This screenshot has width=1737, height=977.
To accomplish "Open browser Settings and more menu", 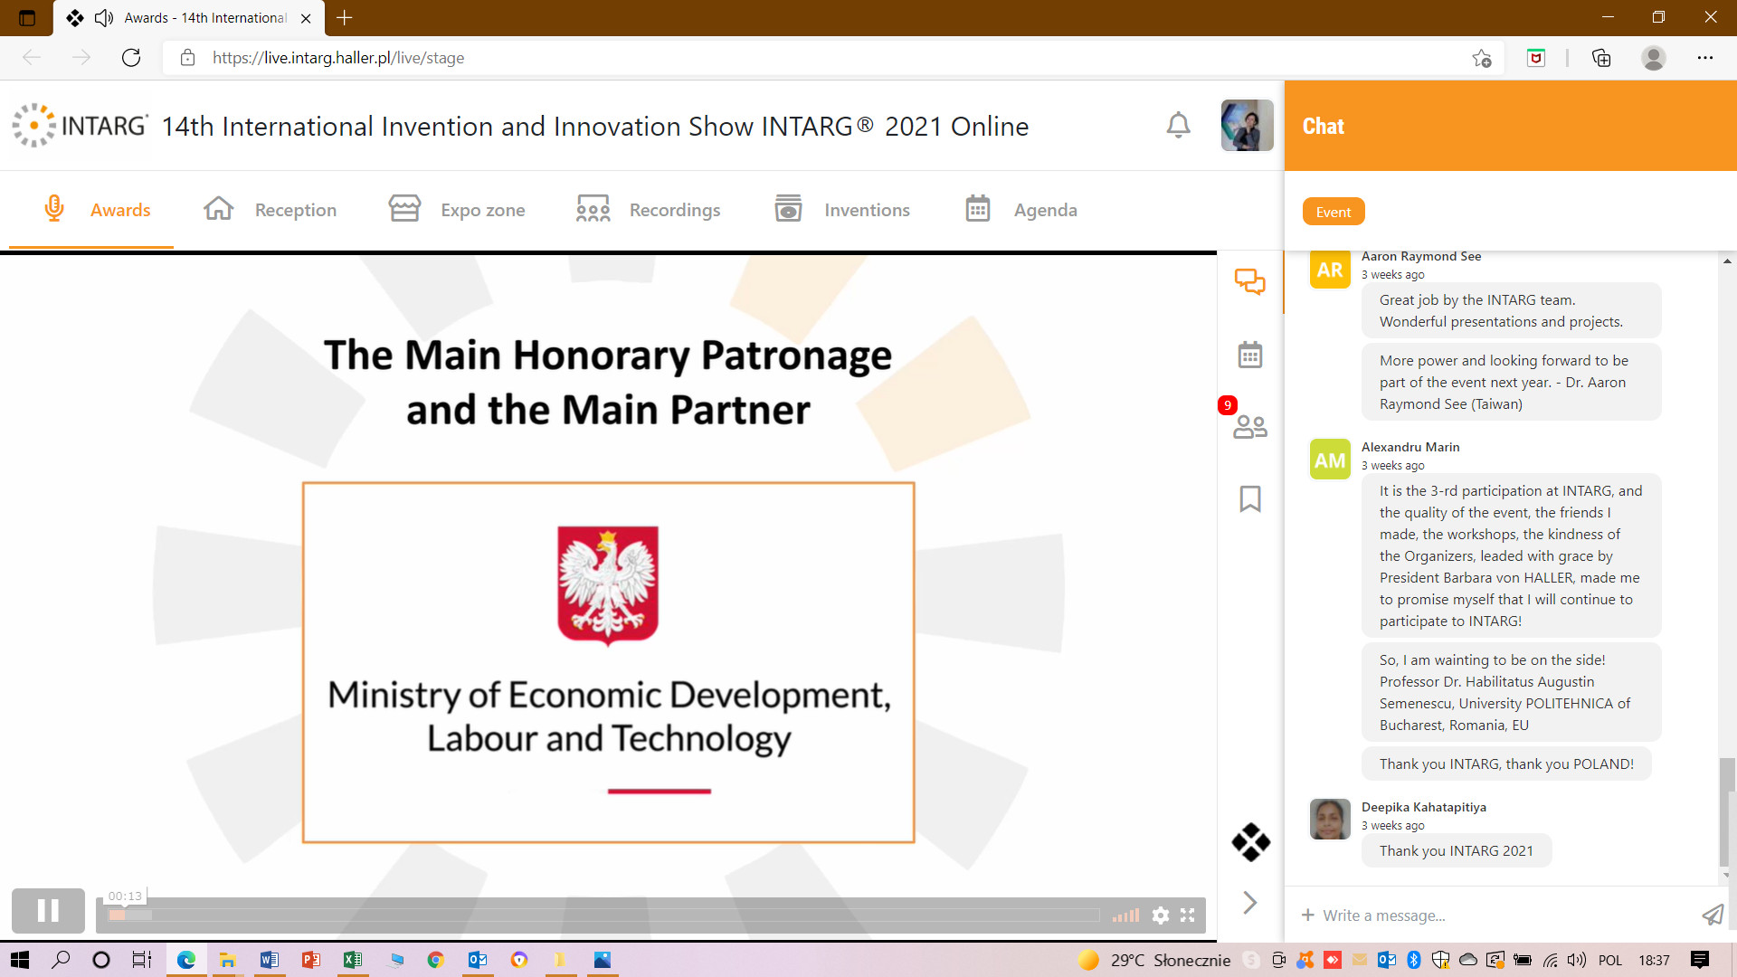I will [x=1705, y=58].
